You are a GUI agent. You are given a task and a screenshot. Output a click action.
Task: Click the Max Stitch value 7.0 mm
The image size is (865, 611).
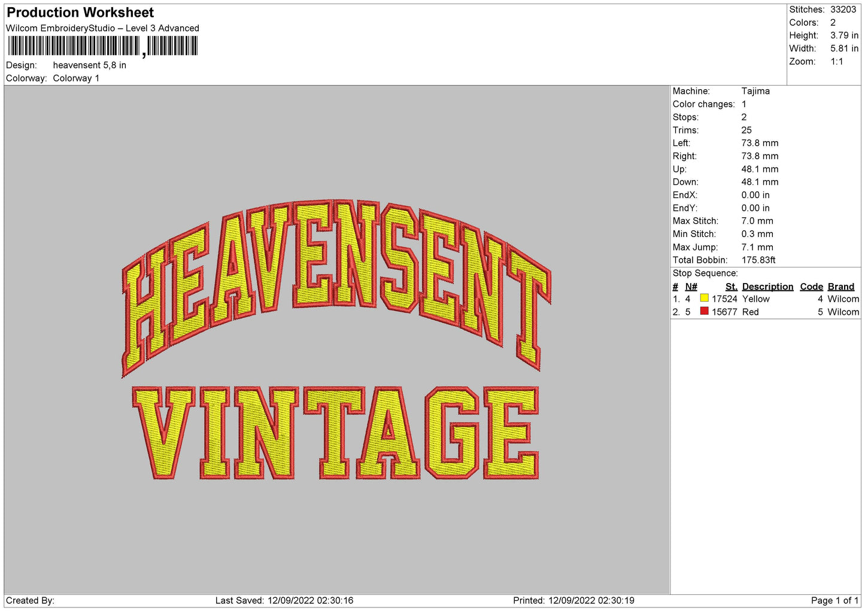click(757, 221)
